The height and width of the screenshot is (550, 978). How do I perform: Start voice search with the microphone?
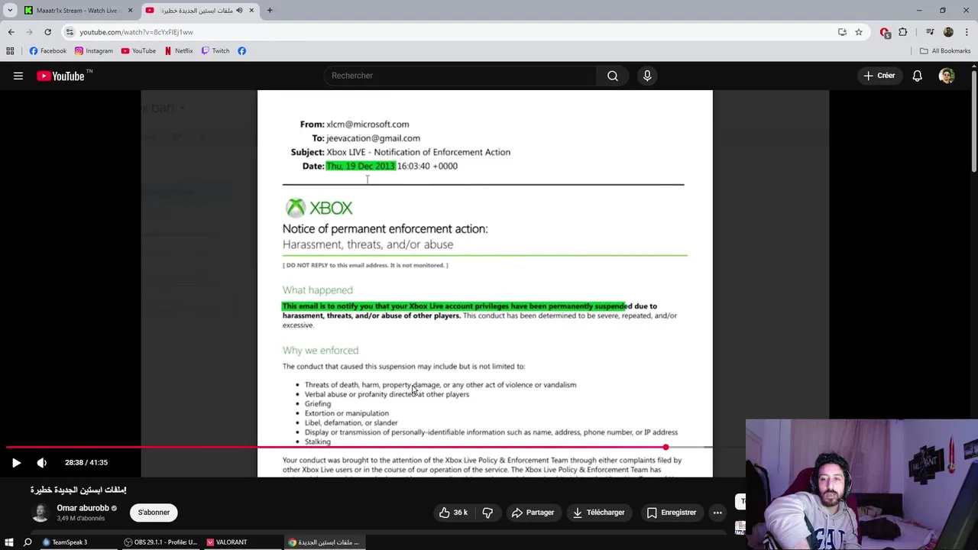click(x=647, y=76)
